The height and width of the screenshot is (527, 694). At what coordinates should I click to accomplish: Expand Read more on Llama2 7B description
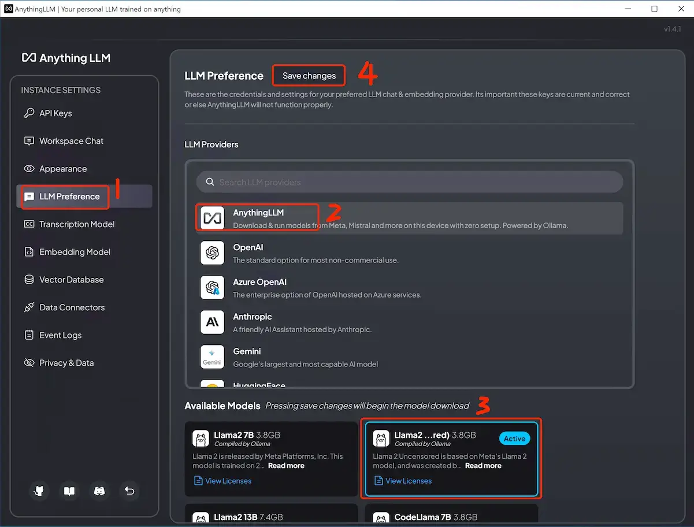(x=286, y=466)
